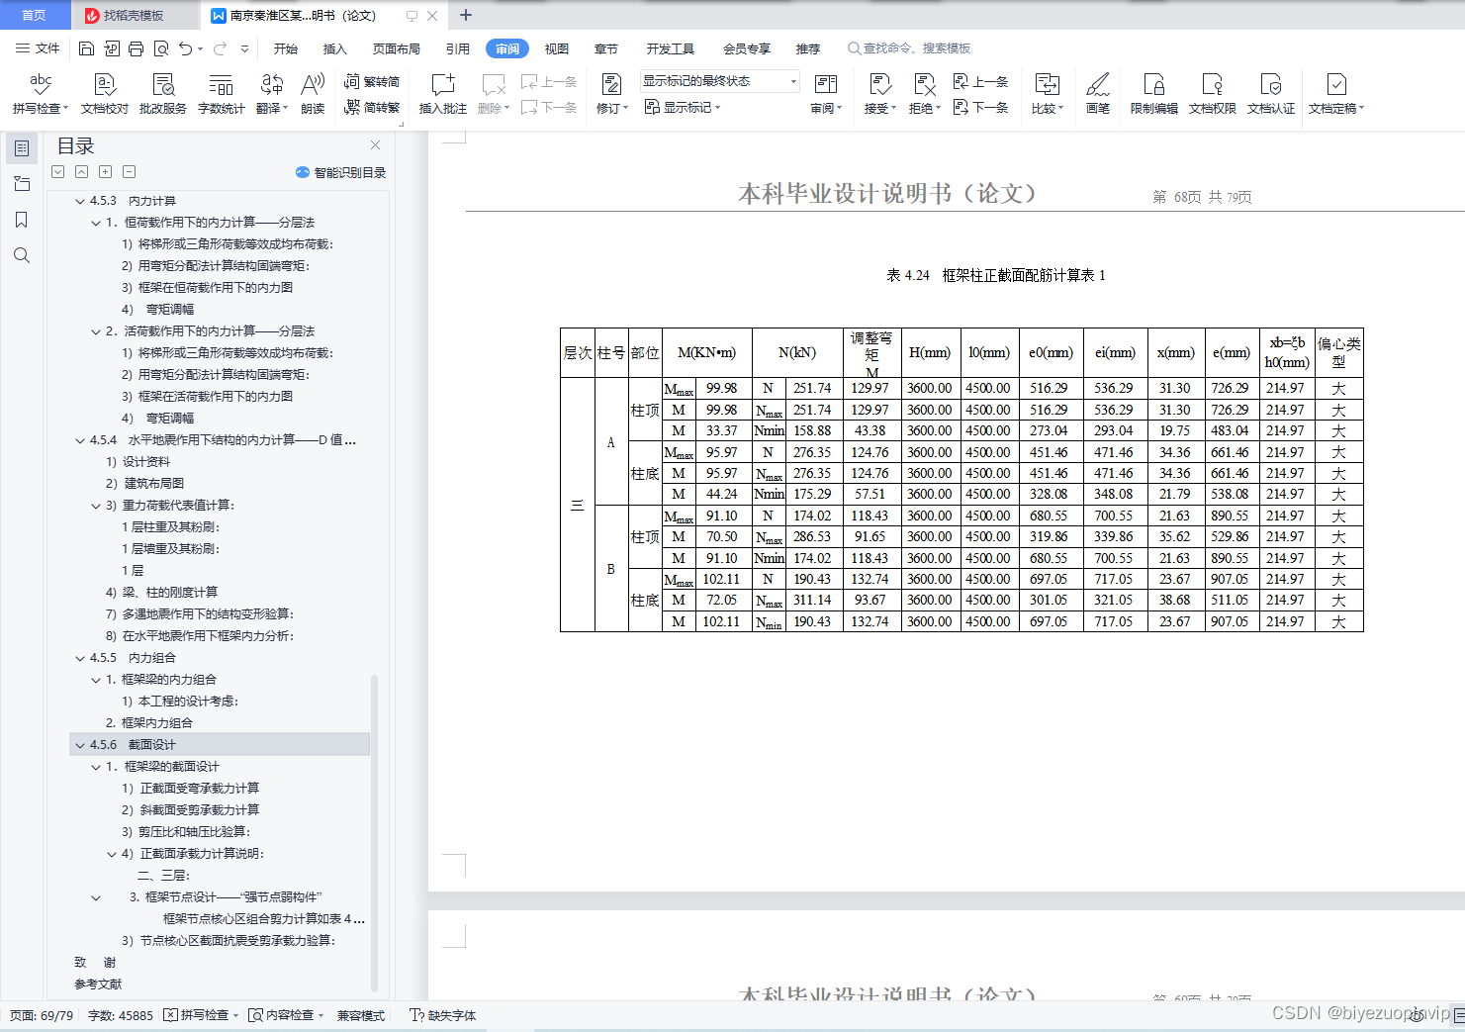Collapse the 1. 框架梁的截面设计 node

[96, 767]
